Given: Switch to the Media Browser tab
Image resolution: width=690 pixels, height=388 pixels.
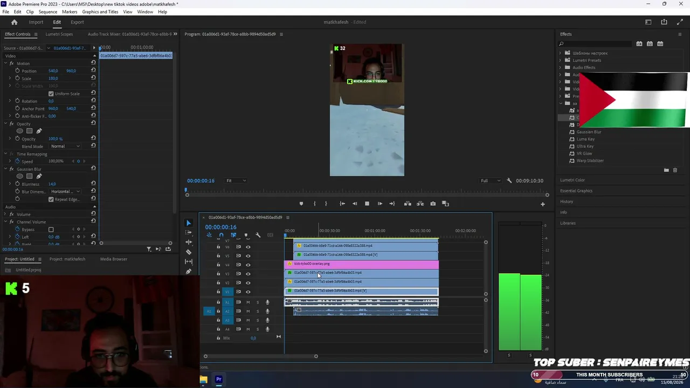Looking at the screenshot, I should [114, 259].
